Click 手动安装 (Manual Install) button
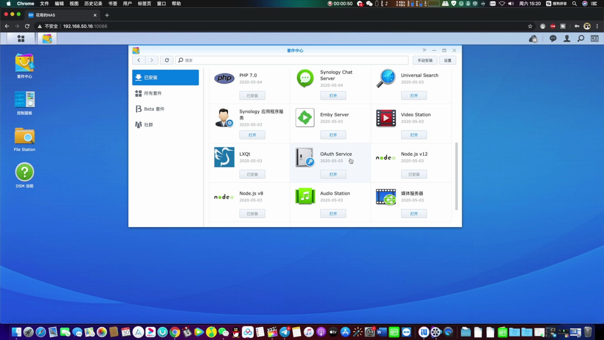This screenshot has height=340, width=604. click(425, 60)
